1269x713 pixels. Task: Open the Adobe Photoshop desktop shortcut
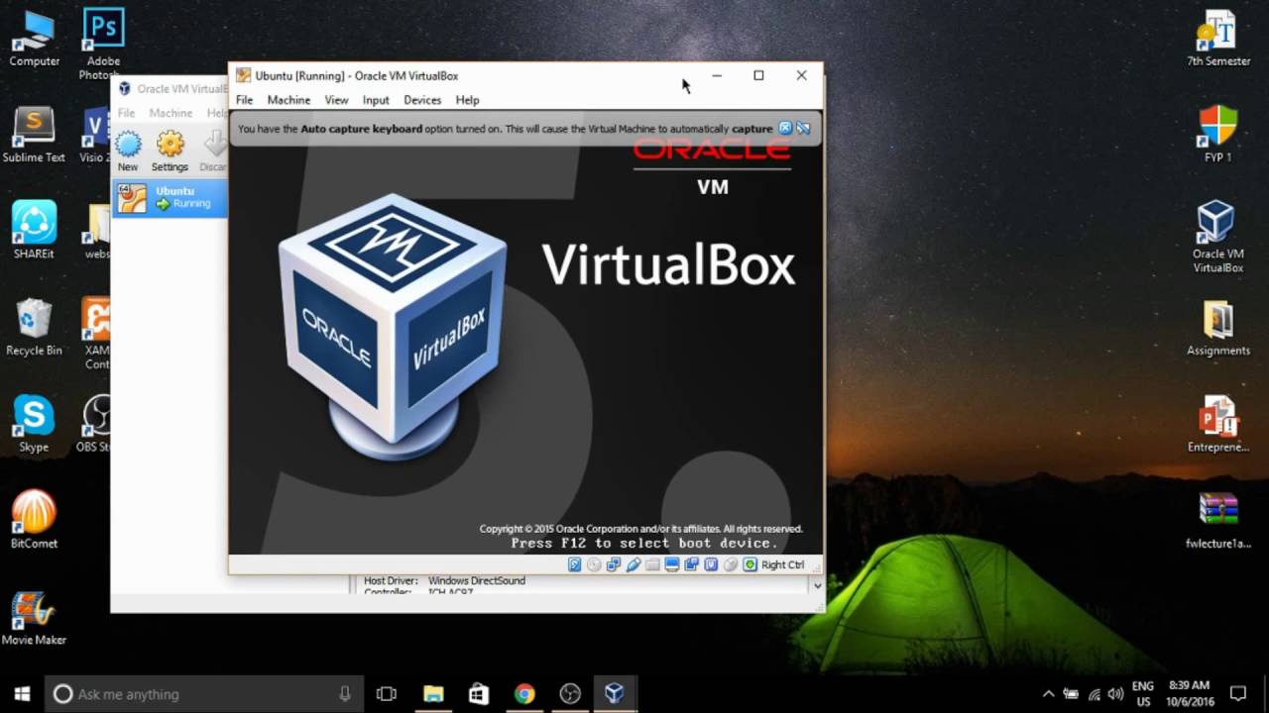point(101,44)
